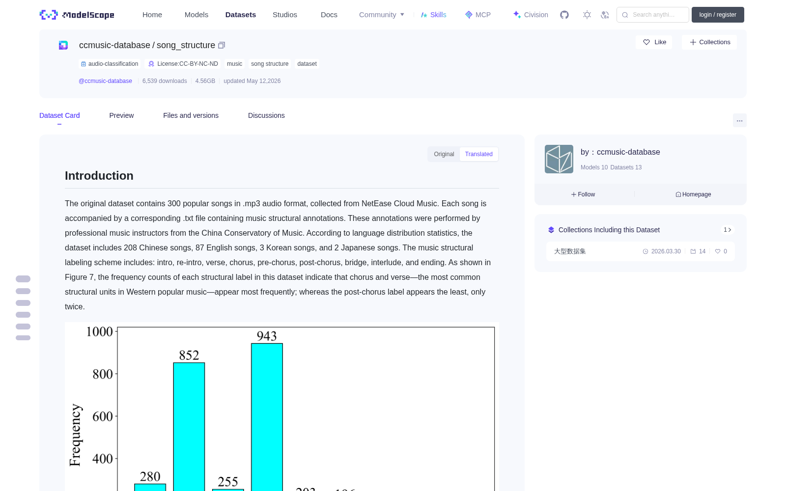Click the heart icon in Like button
Screen dimensions: 786x491
point(646,42)
